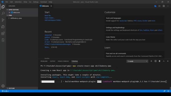Viewport: 171px width, 96px height.
Task: Select the Terminal panel tab
Action: (x=75, y=61)
